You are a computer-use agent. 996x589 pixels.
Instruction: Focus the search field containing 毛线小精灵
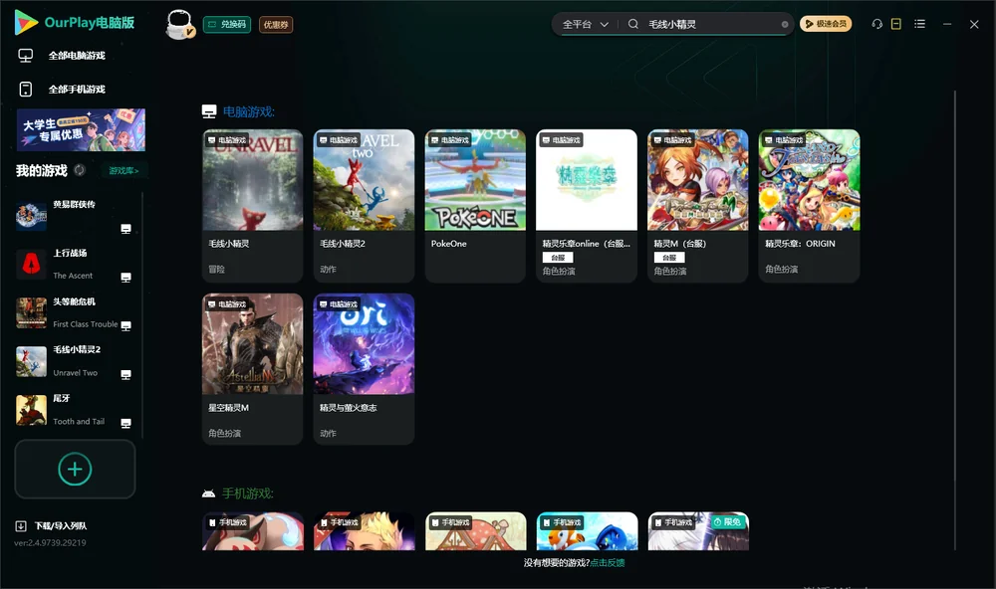[x=711, y=24]
